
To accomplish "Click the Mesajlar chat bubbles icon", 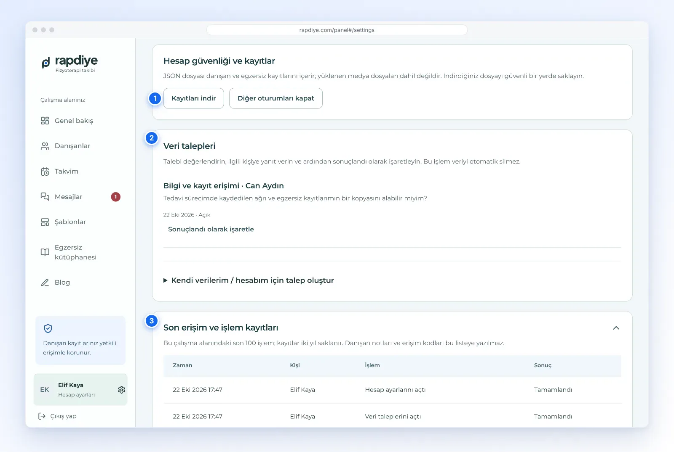I will (45, 197).
